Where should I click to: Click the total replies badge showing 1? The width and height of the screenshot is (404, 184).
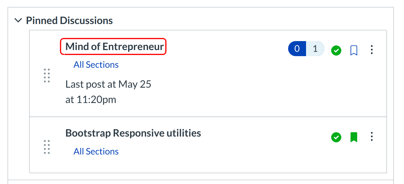pos(315,49)
